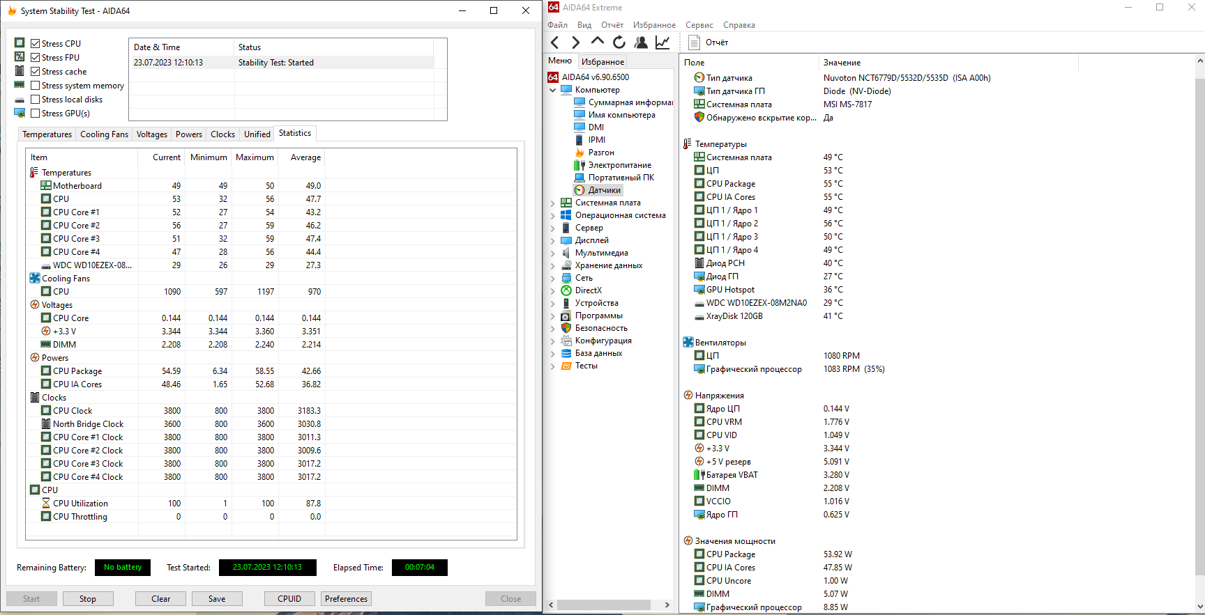
Task: Open Preferences in stability test
Action: pos(347,599)
